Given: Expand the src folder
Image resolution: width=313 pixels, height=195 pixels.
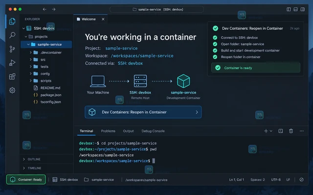Looking at the screenshot, I should (30, 59).
